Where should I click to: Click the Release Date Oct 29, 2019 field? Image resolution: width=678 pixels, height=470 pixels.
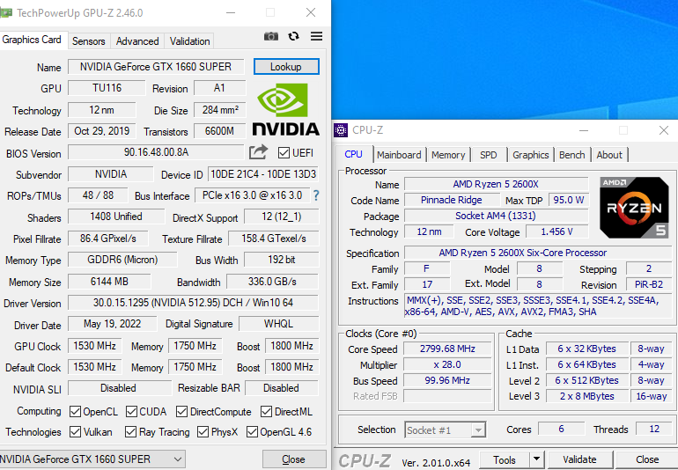(101, 131)
